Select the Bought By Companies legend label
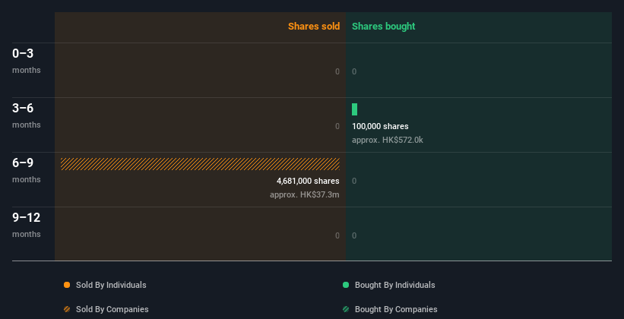Image resolution: width=624 pixels, height=319 pixels. 396,309
